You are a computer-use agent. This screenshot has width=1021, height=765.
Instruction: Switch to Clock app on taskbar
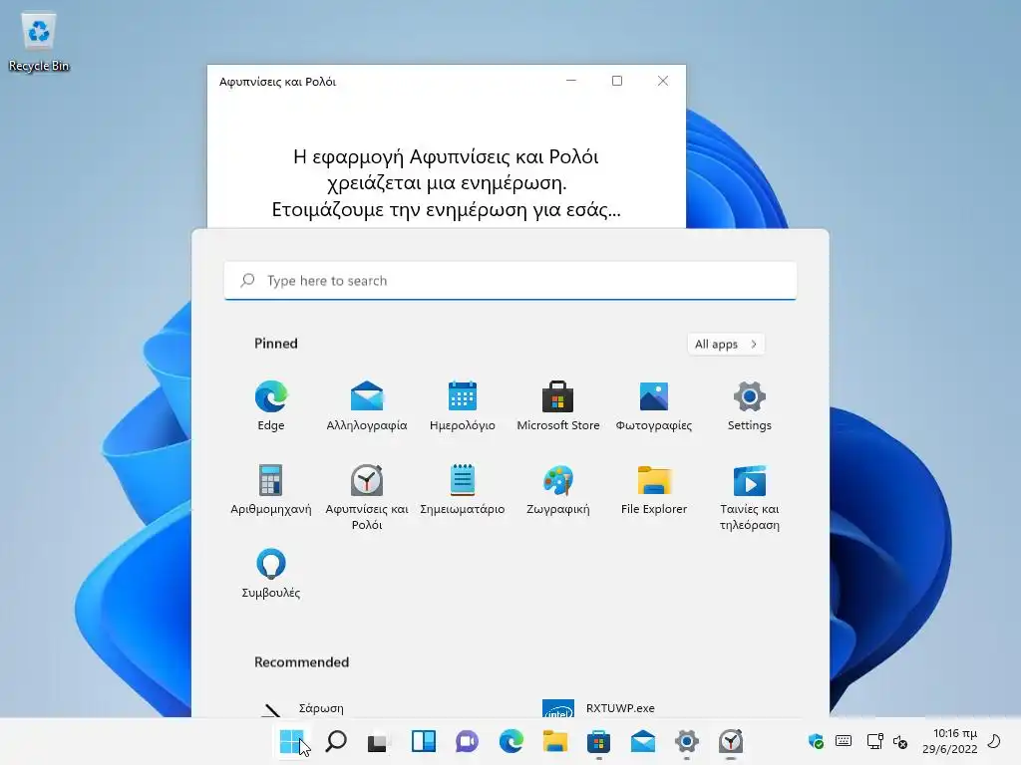click(731, 741)
